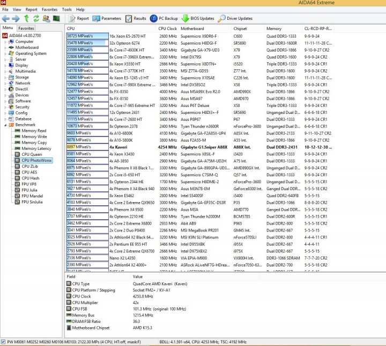Viewport: 386px width, 346px height.
Task: Click the green Up arrow icon
Action: (x=26, y=18)
